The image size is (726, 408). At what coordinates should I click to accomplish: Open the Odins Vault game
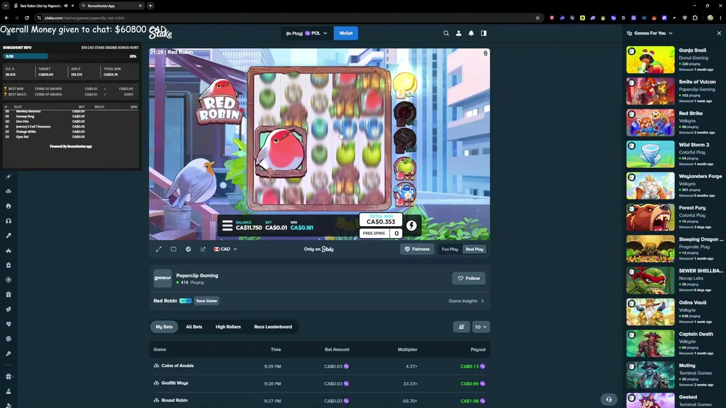point(651,312)
